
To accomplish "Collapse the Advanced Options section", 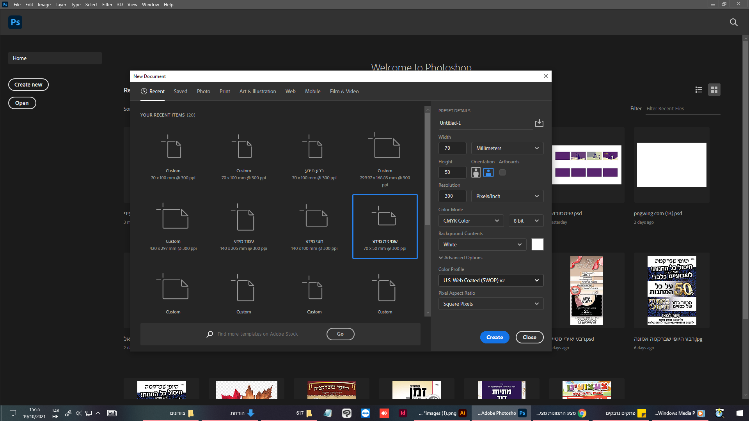I will pos(460,258).
